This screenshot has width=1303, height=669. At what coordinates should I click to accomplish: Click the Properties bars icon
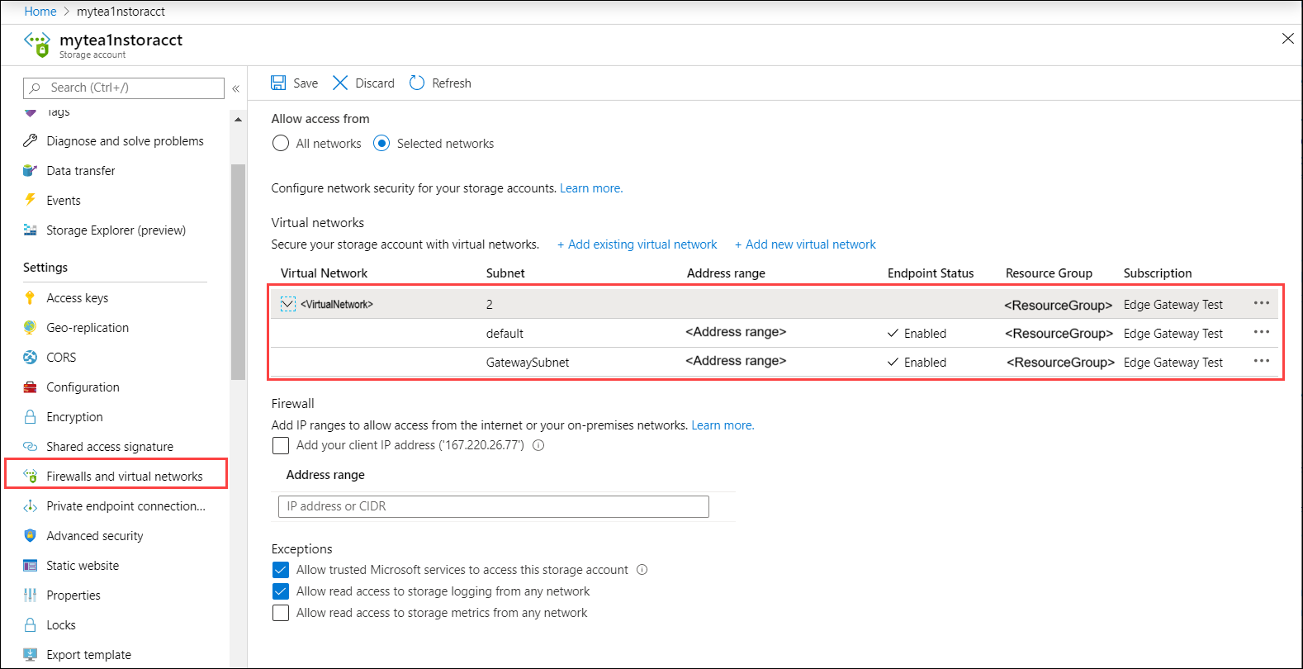click(x=31, y=595)
